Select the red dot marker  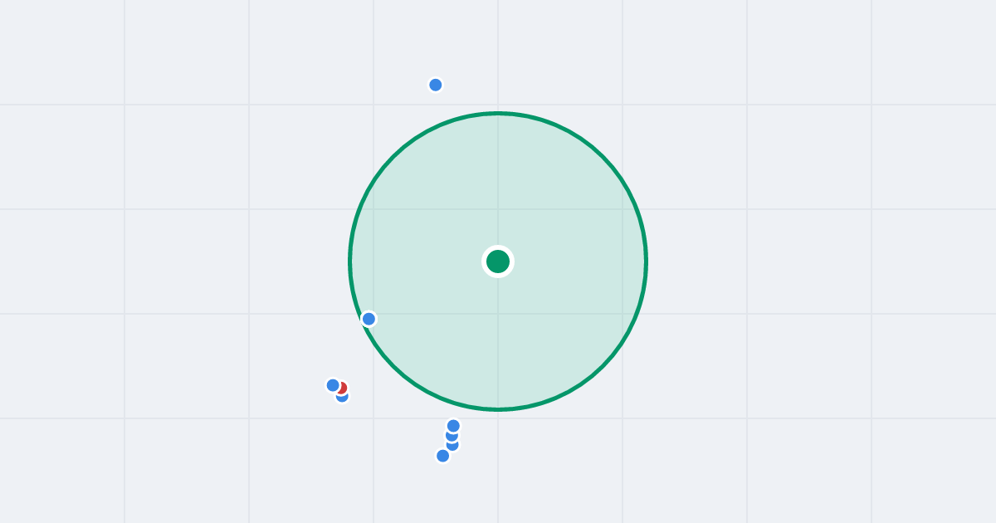point(340,388)
